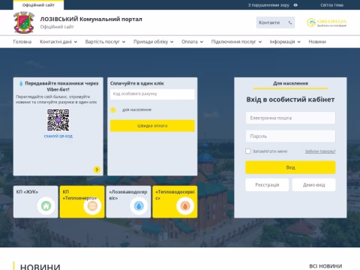Click the 'Демо-вхід' button

pyautogui.click(x=314, y=184)
